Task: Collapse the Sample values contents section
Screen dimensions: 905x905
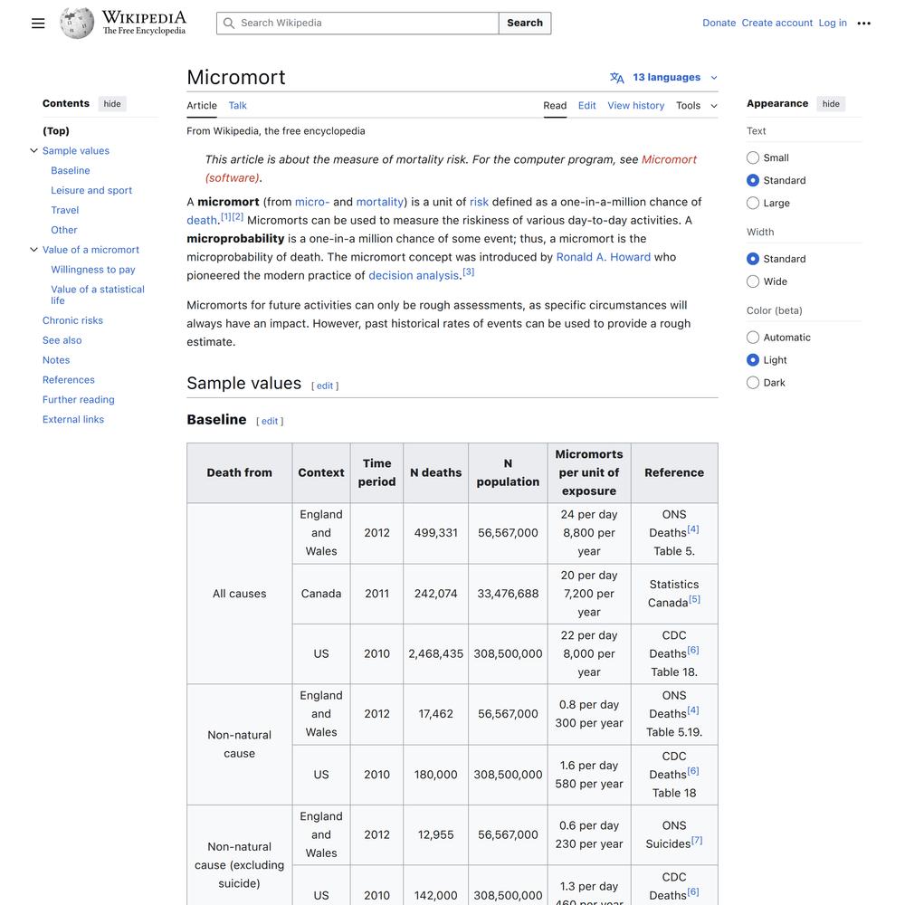Action: tap(33, 150)
